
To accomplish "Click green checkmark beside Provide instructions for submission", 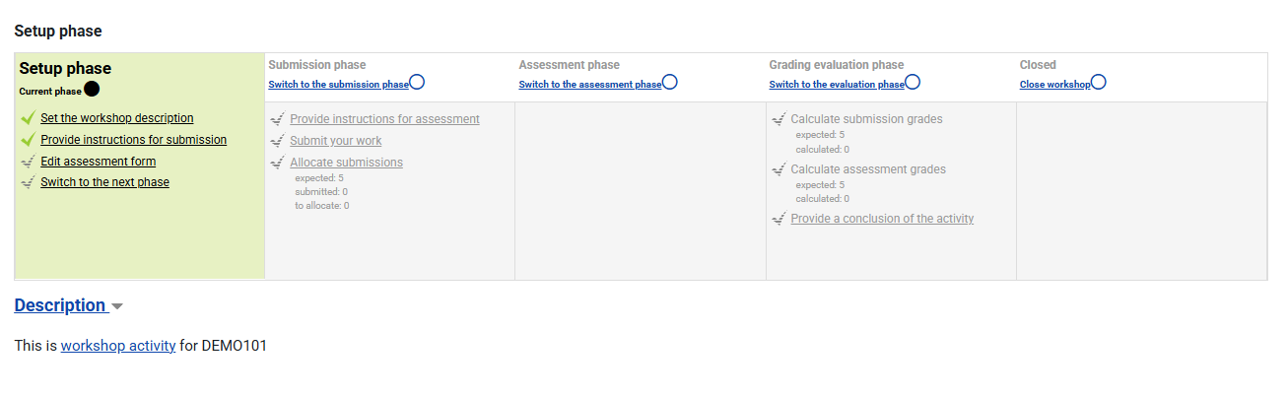I will click(x=28, y=140).
